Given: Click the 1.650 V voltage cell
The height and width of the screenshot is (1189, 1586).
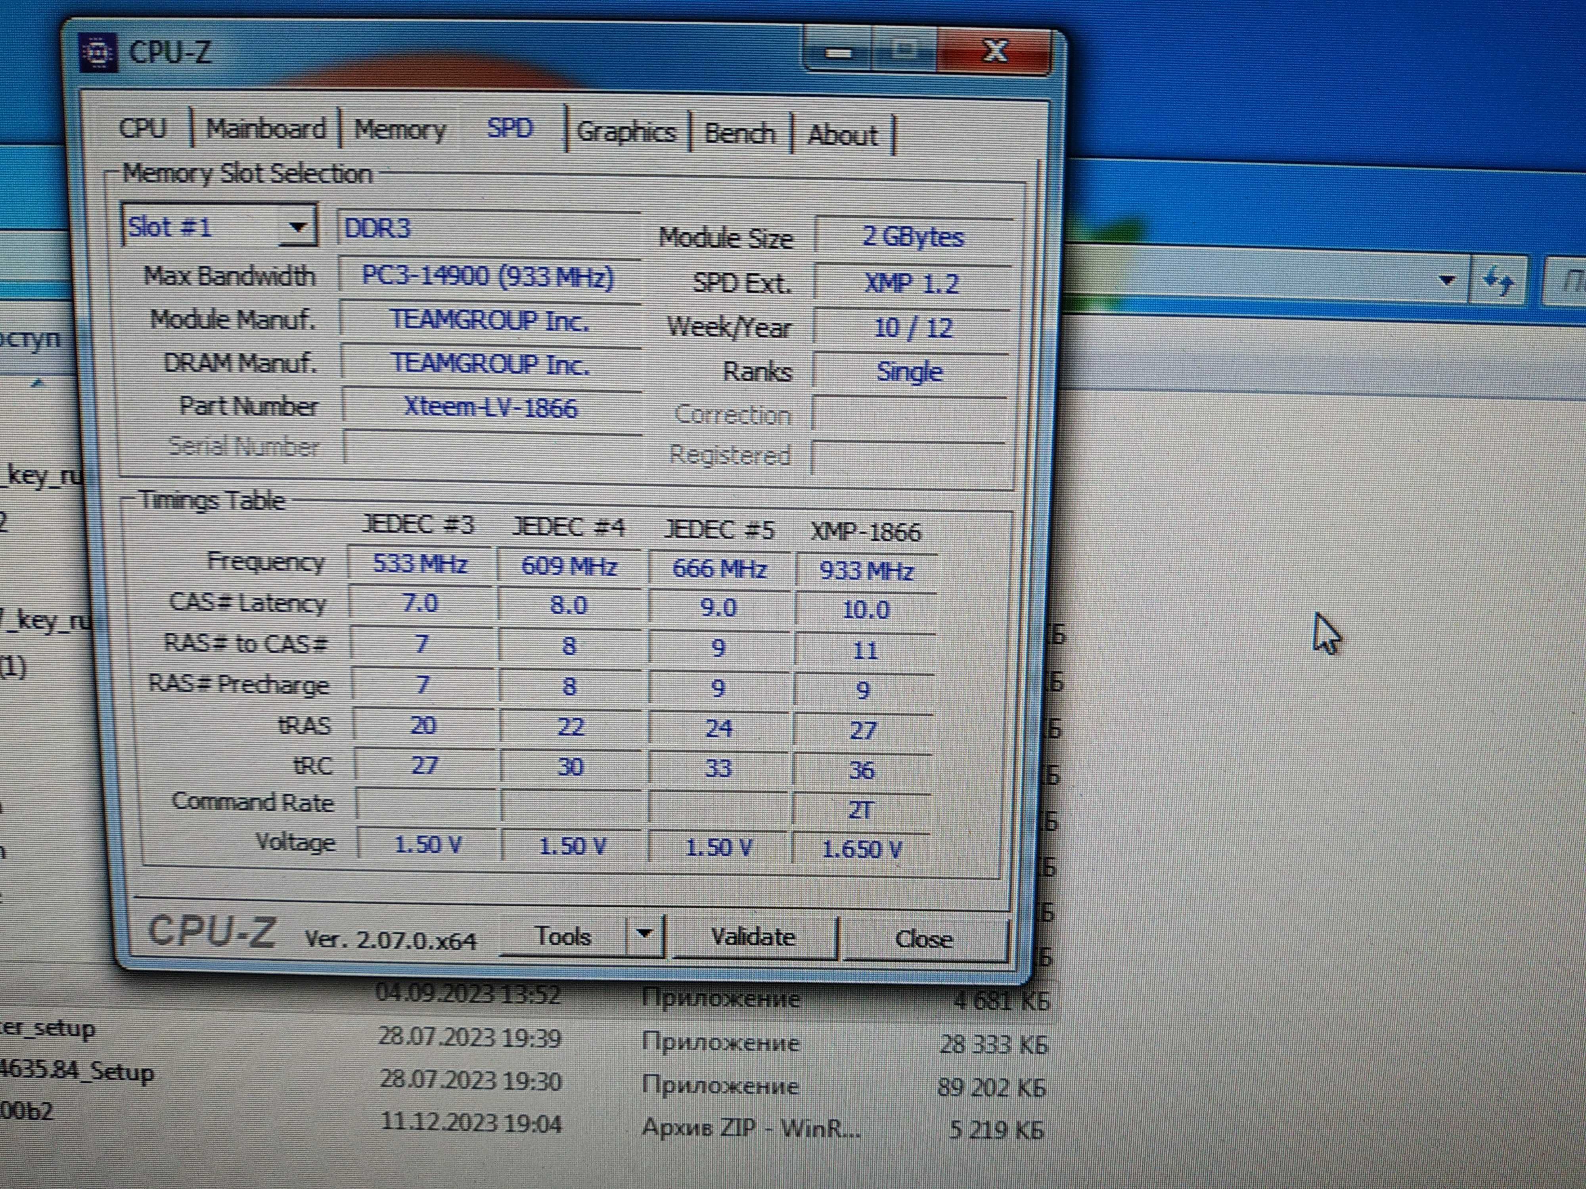Looking at the screenshot, I should [x=861, y=850].
